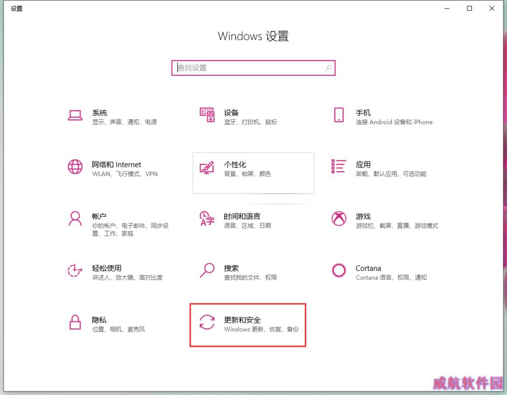Click description 连接 Android 设备和 iPhone
507x395 pixels.
click(394, 122)
